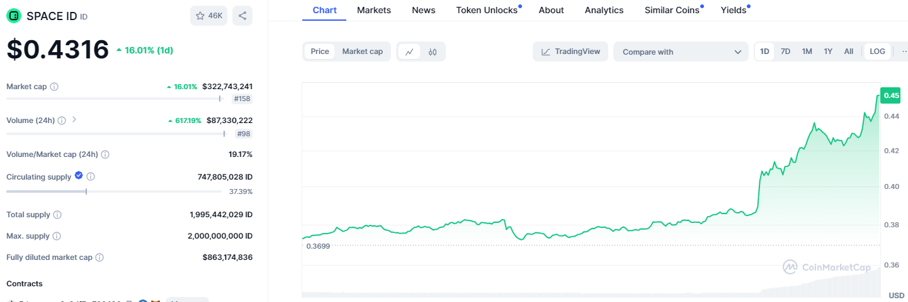This screenshot has width=908, height=302.
Task: Open the Circulating supply info icon
Action: click(x=91, y=177)
